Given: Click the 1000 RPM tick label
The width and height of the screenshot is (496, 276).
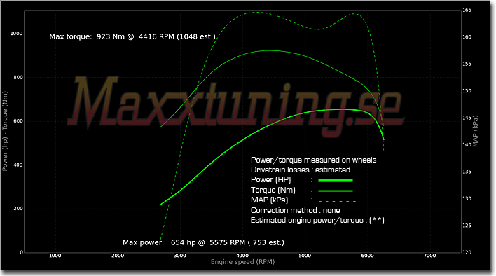Looking at the screenshot, I should tap(55, 256).
